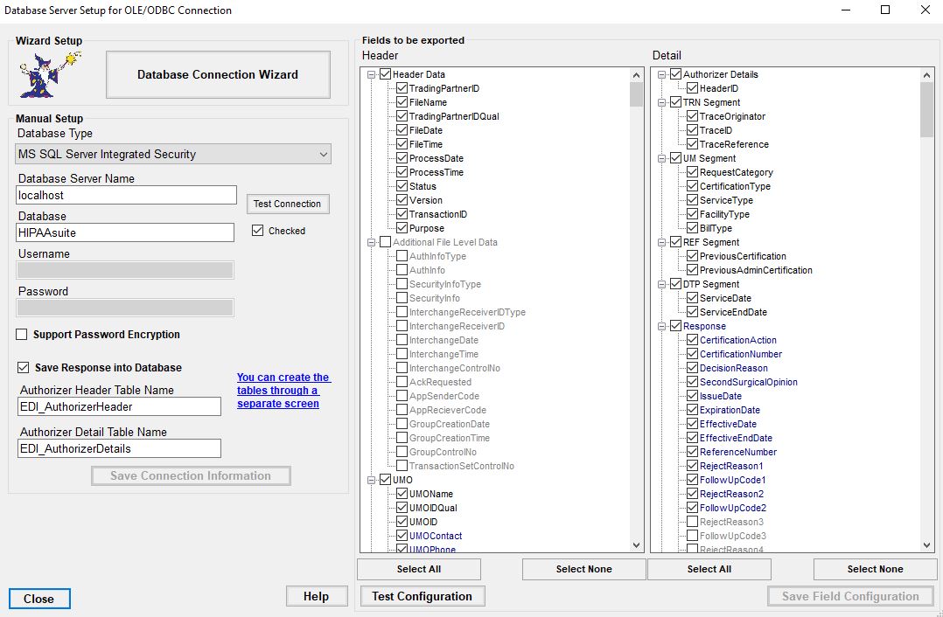Enable Support Password Encryption
Screen dimensions: 943x617
[x=22, y=335]
